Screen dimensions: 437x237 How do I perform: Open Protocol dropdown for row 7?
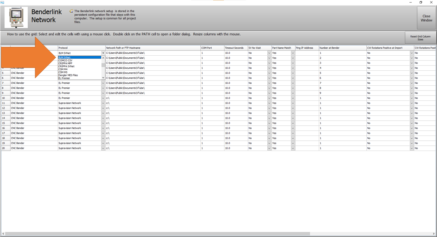point(103,83)
